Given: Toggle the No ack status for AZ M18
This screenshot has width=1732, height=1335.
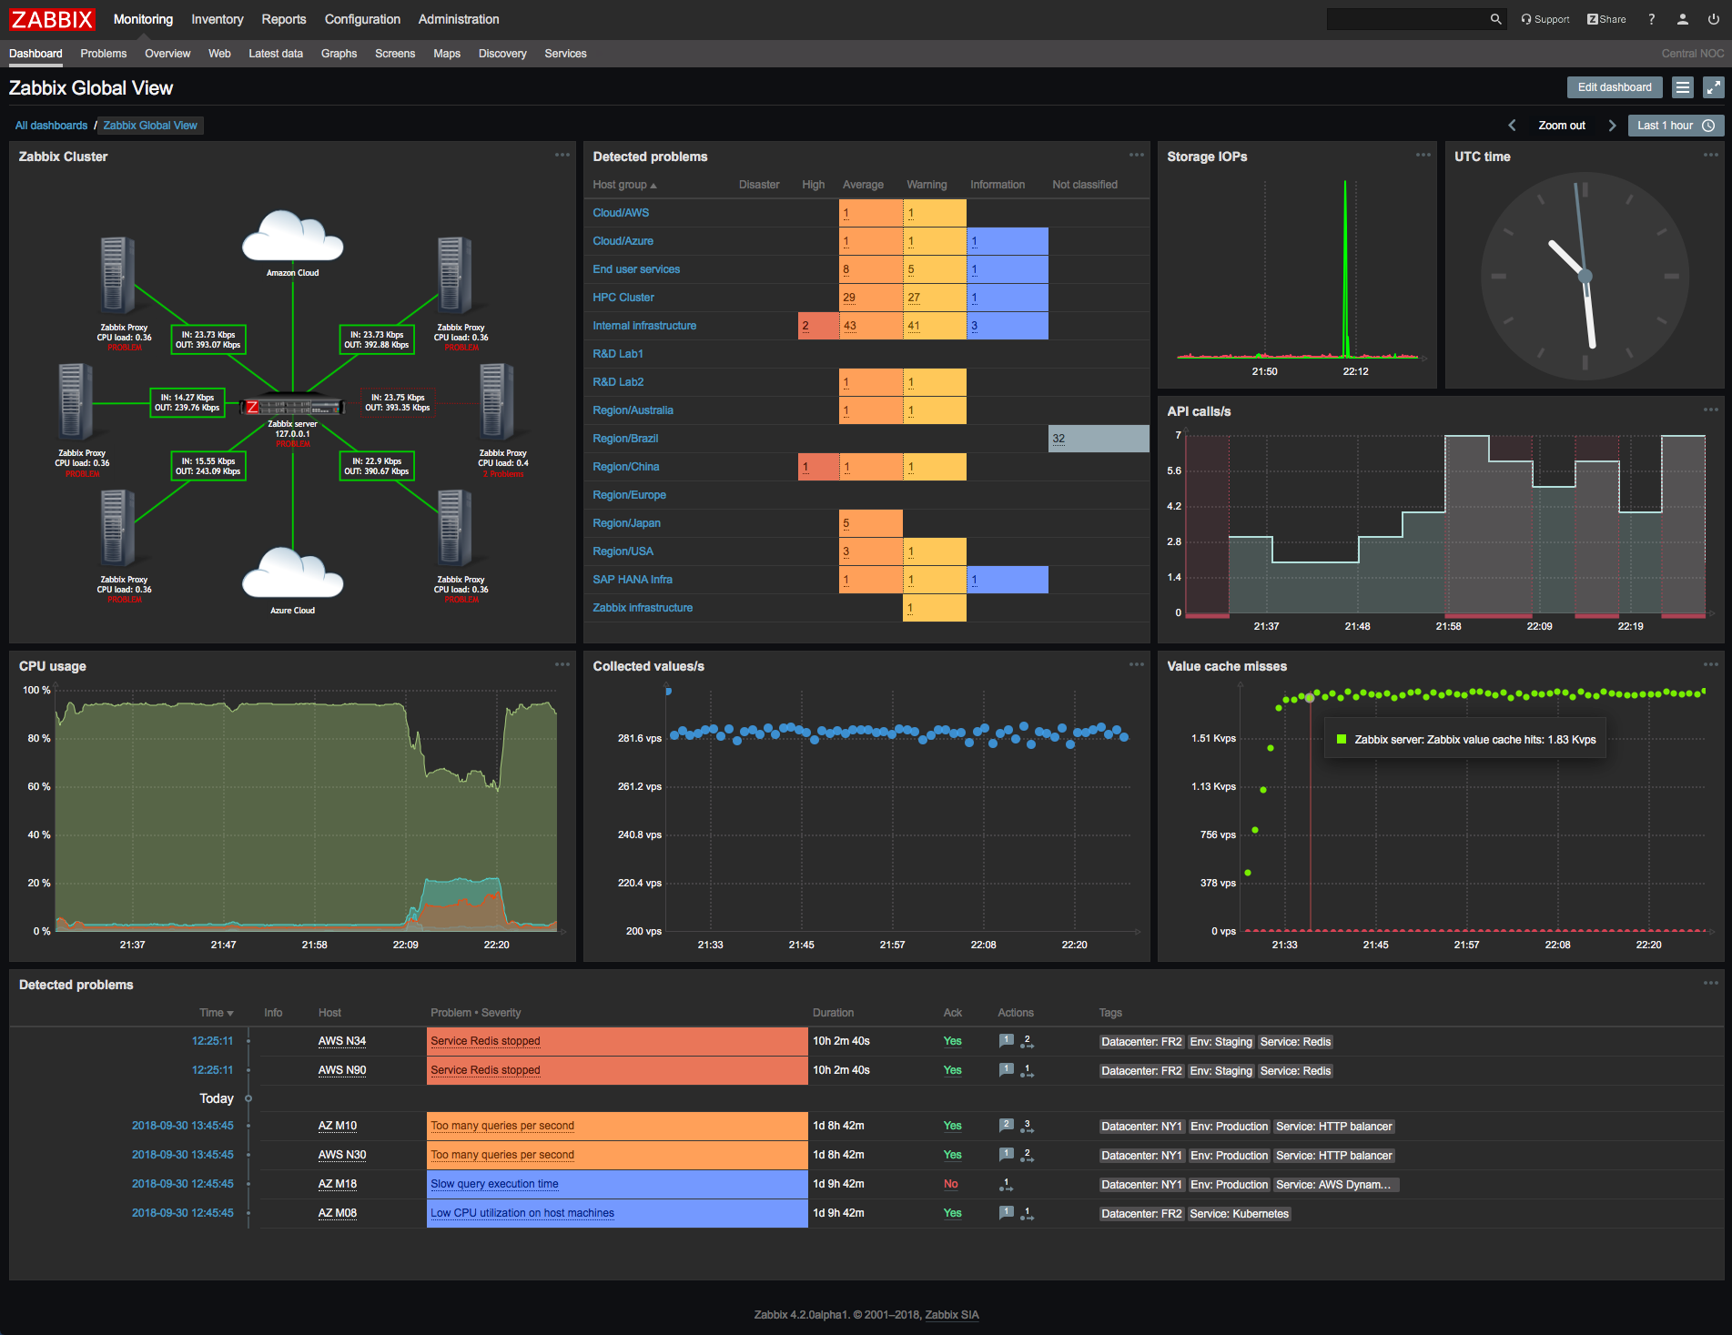Looking at the screenshot, I should (950, 1184).
